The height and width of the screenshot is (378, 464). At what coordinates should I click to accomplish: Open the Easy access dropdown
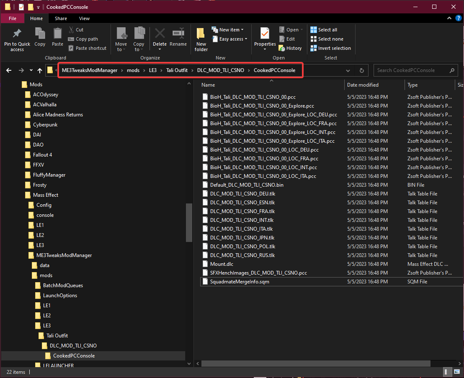229,39
